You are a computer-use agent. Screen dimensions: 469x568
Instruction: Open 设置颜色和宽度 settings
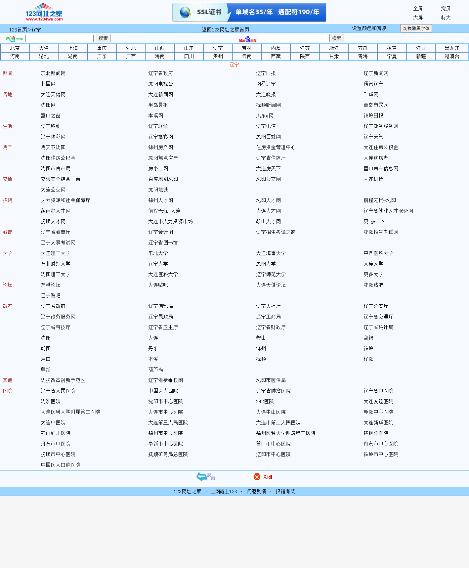(x=369, y=28)
